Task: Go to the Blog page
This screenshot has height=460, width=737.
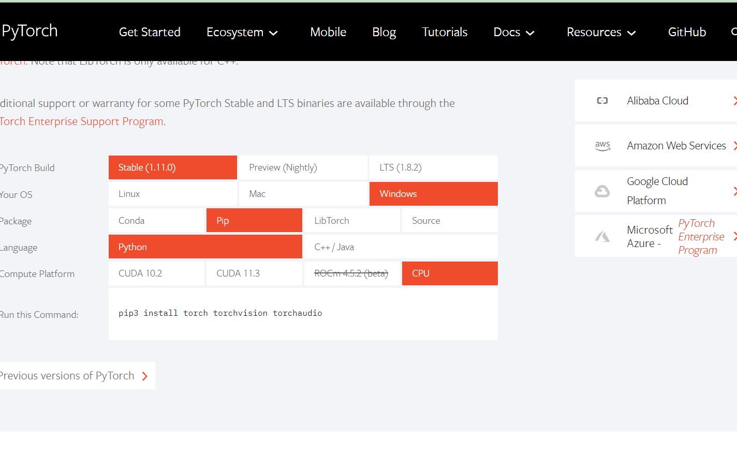Action: (x=384, y=32)
